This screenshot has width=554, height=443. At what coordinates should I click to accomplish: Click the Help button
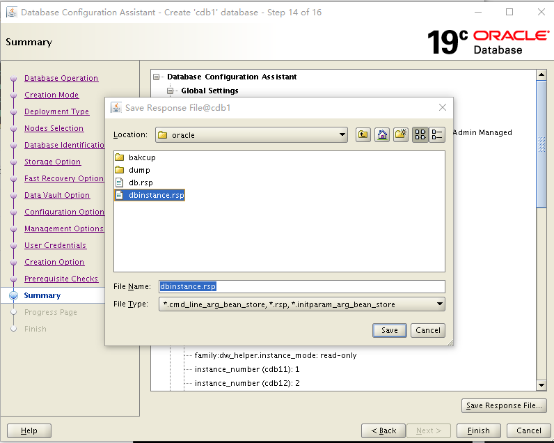point(29,430)
